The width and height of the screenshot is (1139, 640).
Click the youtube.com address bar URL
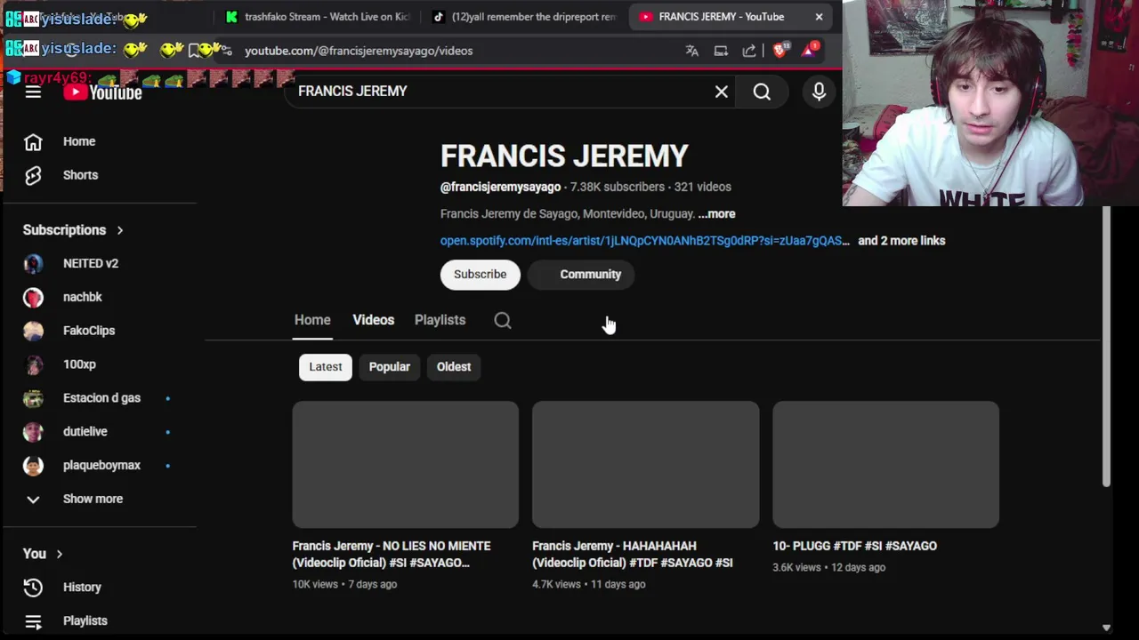pos(359,51)
